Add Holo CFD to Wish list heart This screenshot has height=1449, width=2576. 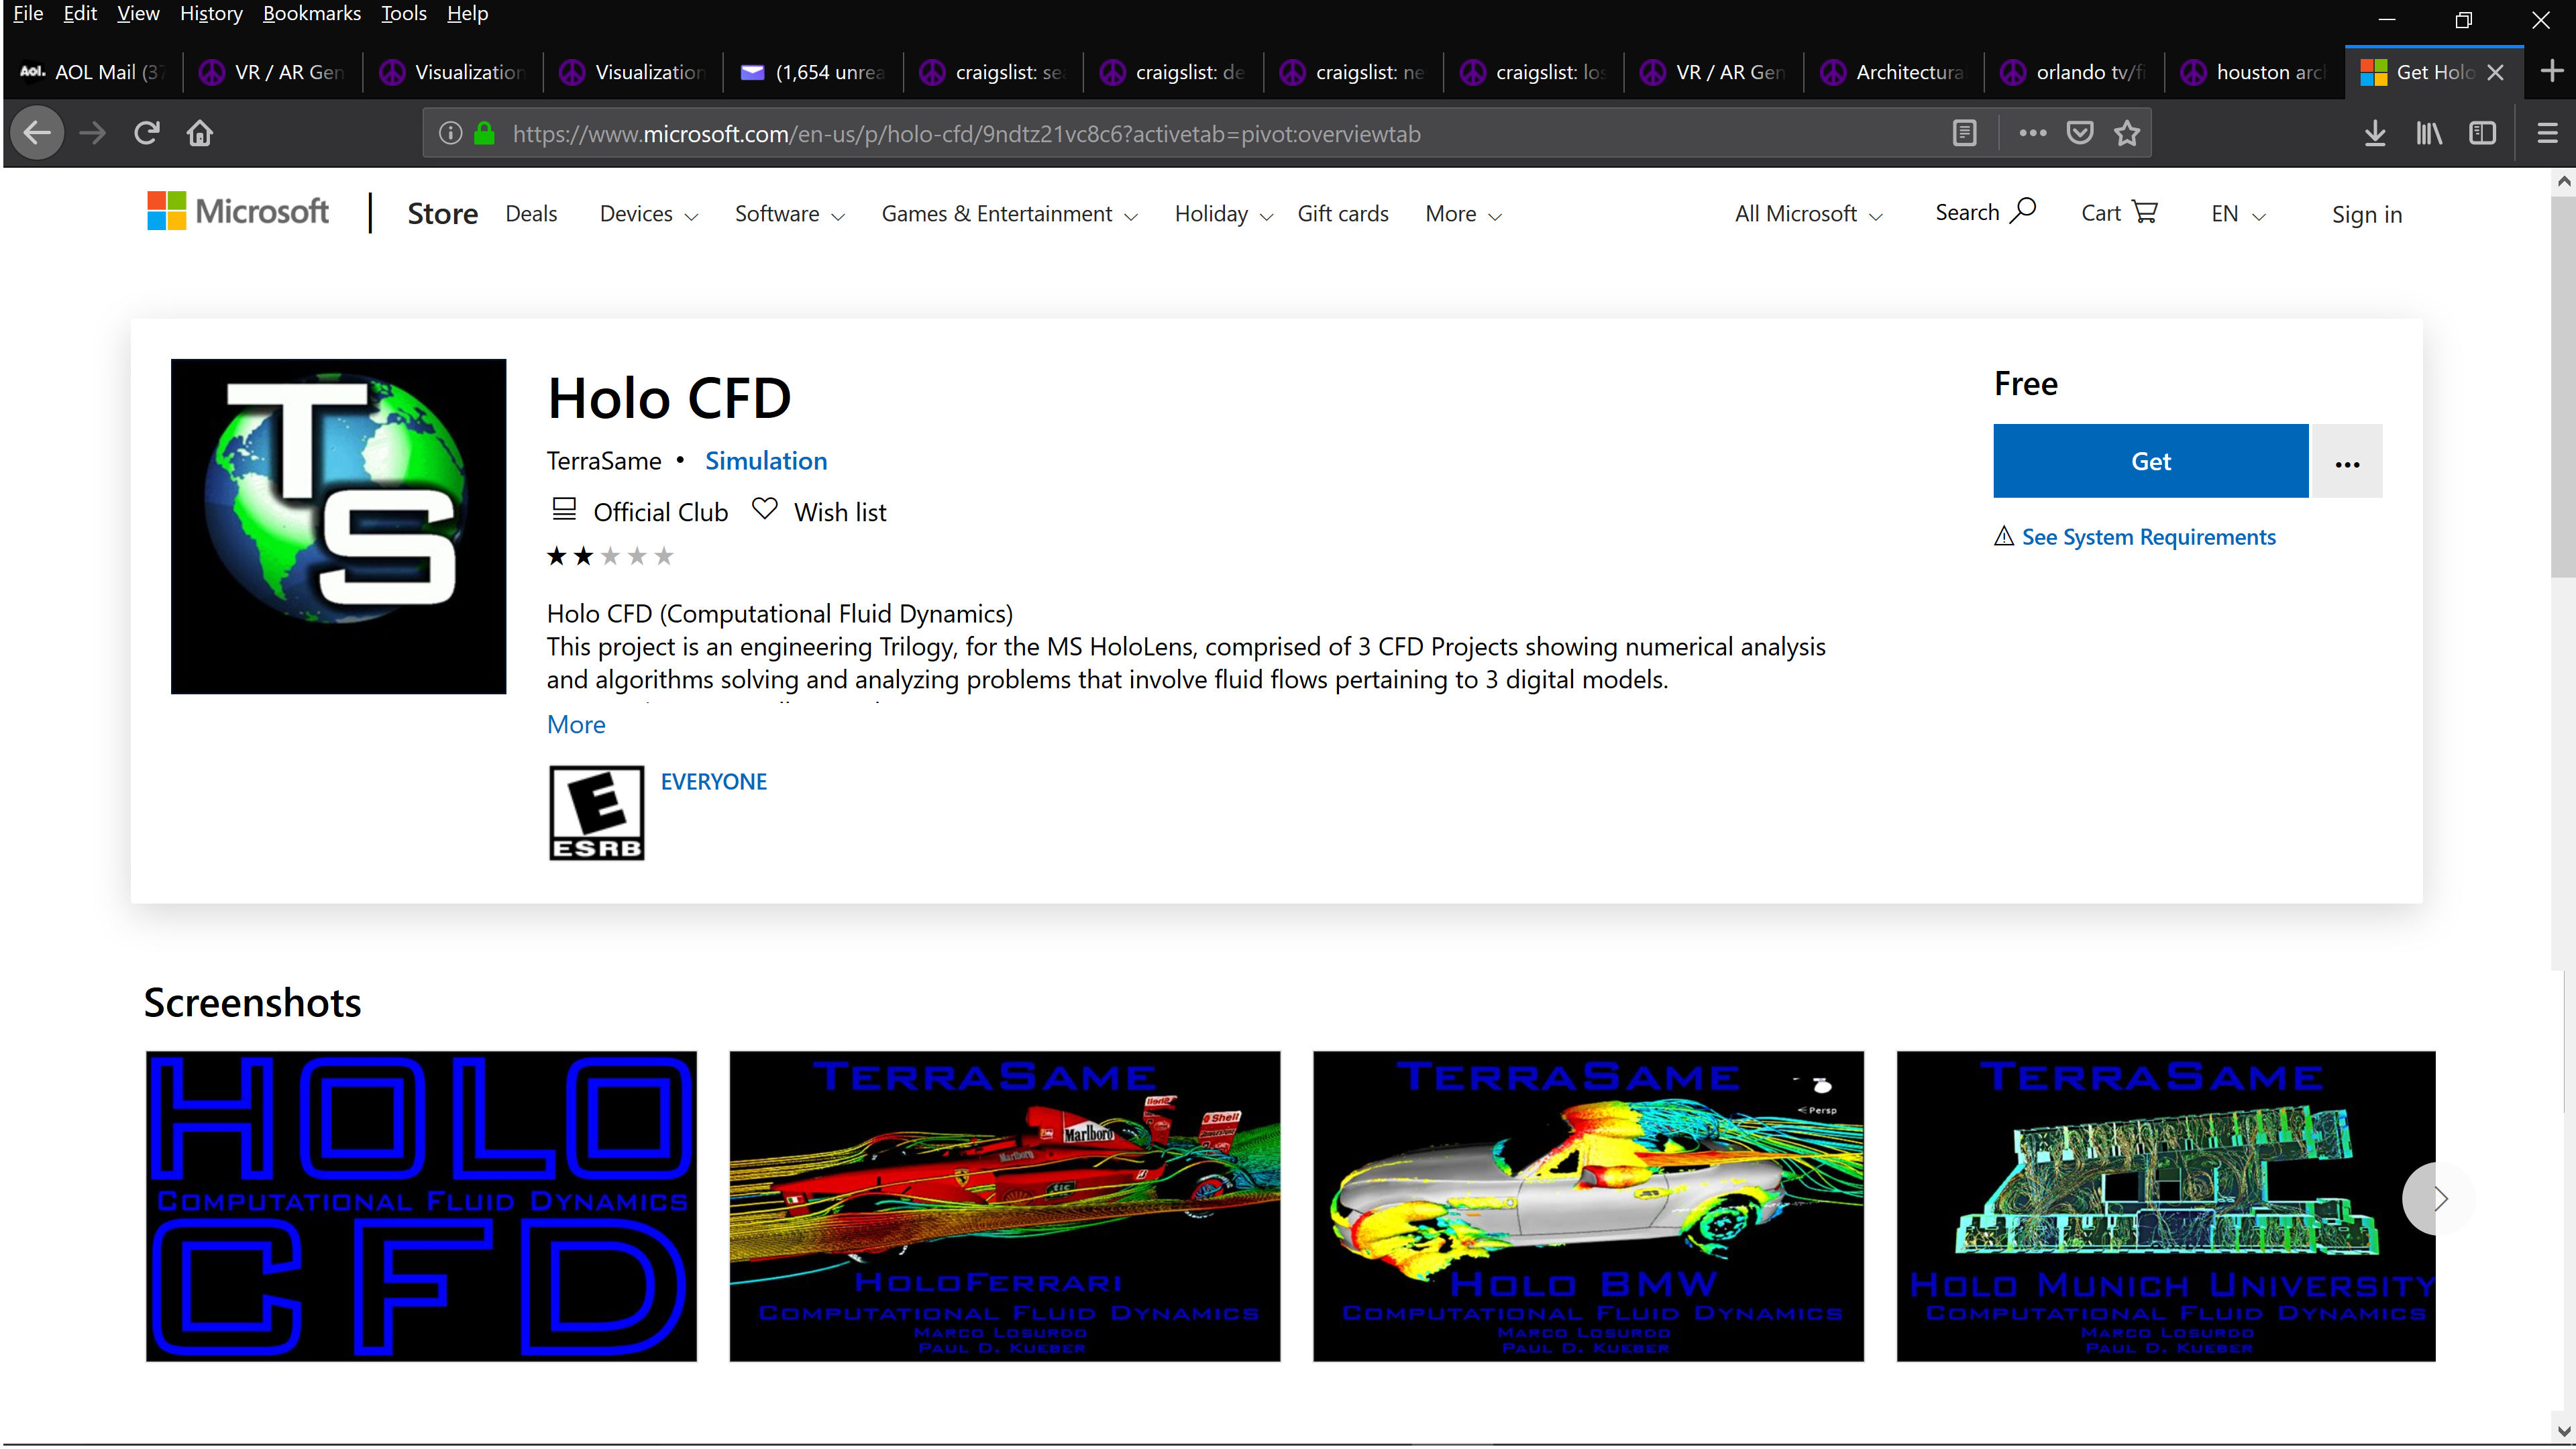tap(764, 509)
